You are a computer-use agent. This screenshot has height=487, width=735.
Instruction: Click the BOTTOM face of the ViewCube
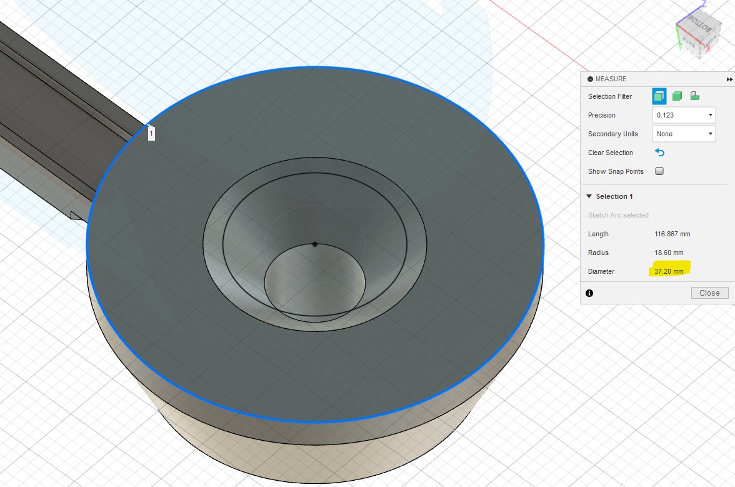698,24
